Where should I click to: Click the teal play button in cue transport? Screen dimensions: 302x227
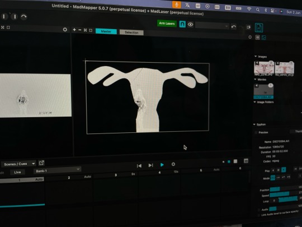tap(162, 165)
